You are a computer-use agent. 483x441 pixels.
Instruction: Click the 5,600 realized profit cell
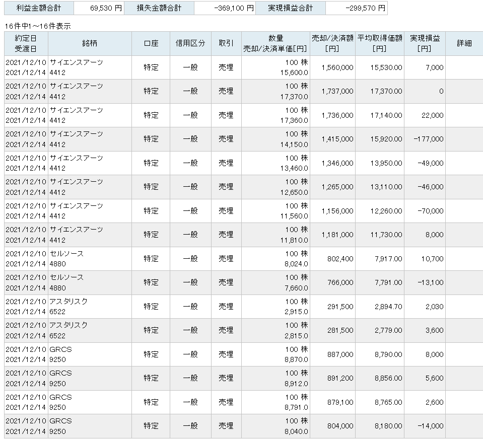(x=425, y=378)
